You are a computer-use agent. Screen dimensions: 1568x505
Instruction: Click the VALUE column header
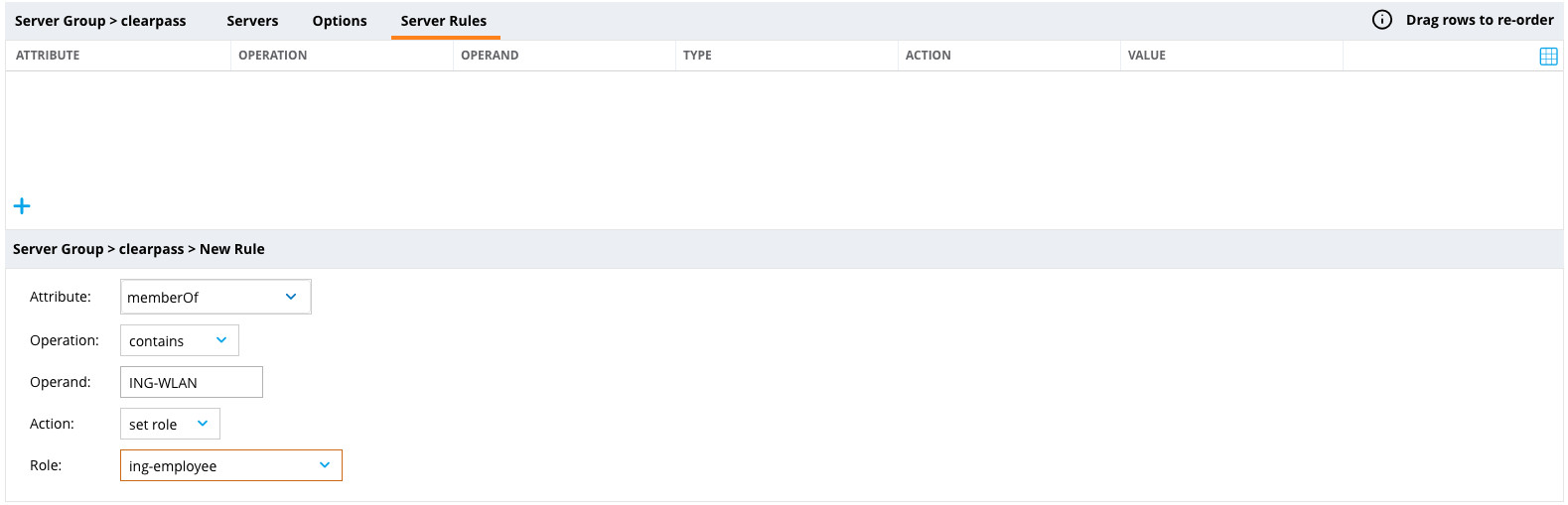click(x=1147, y=56)
